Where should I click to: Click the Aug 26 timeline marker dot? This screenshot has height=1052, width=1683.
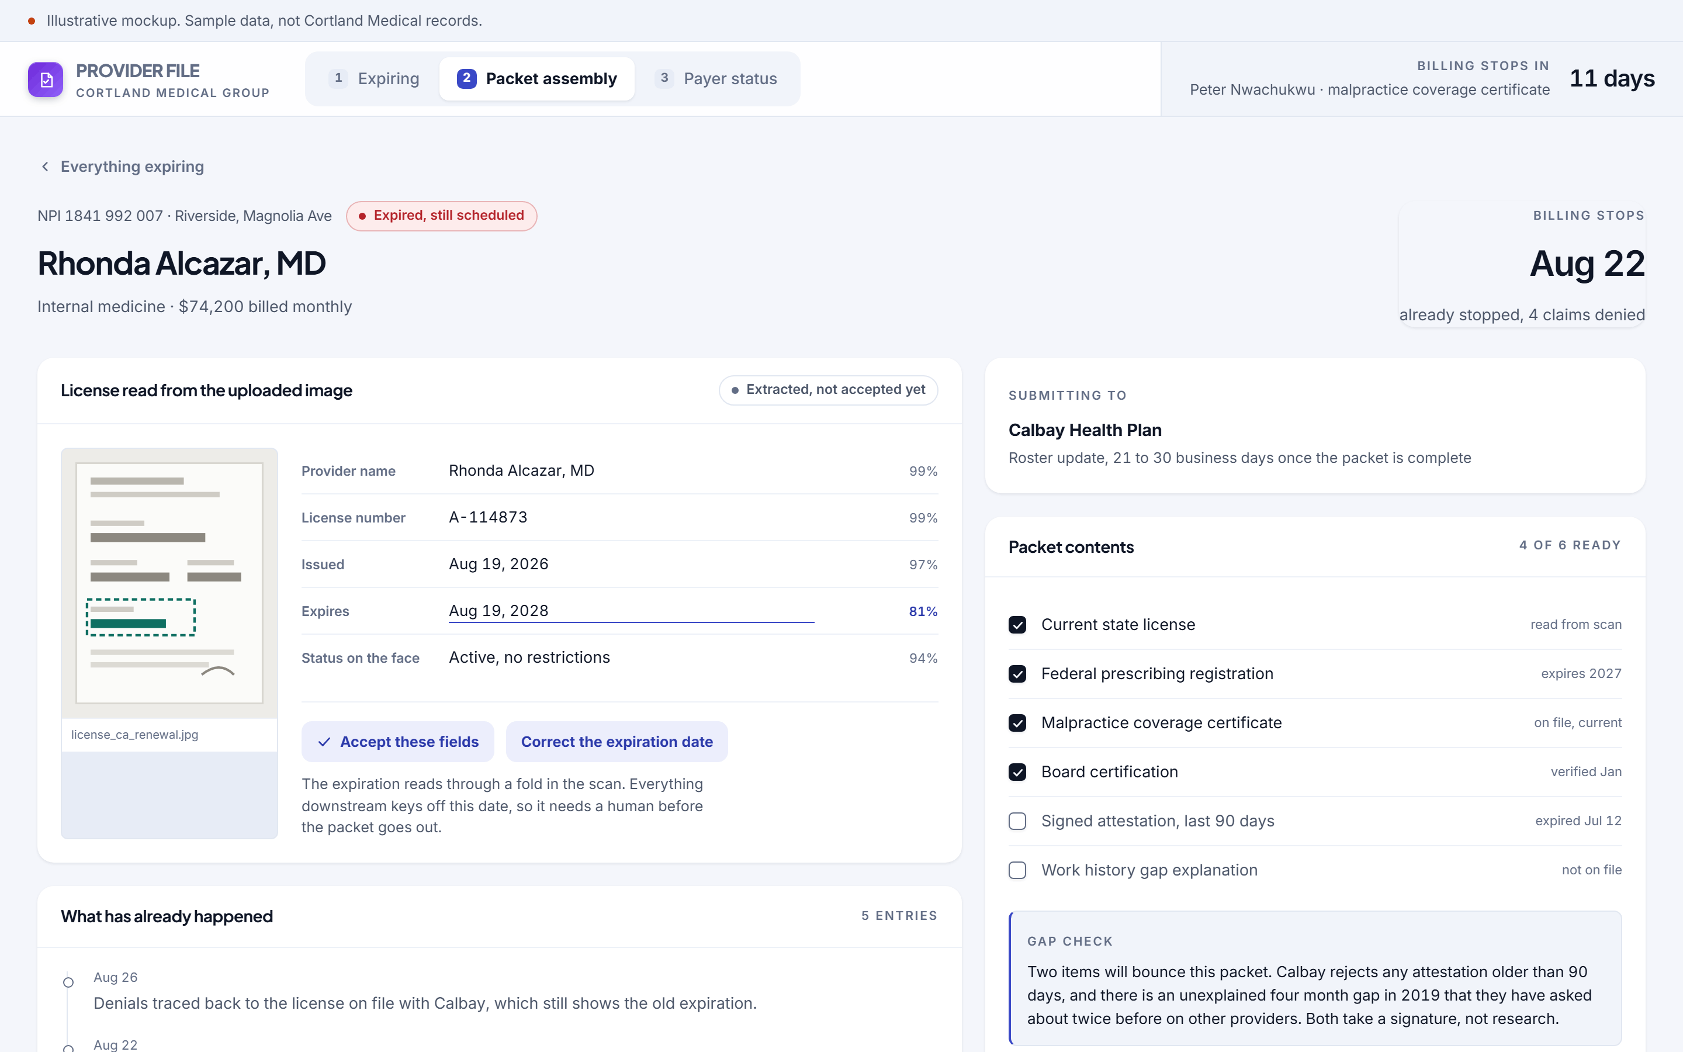point(68,982)
